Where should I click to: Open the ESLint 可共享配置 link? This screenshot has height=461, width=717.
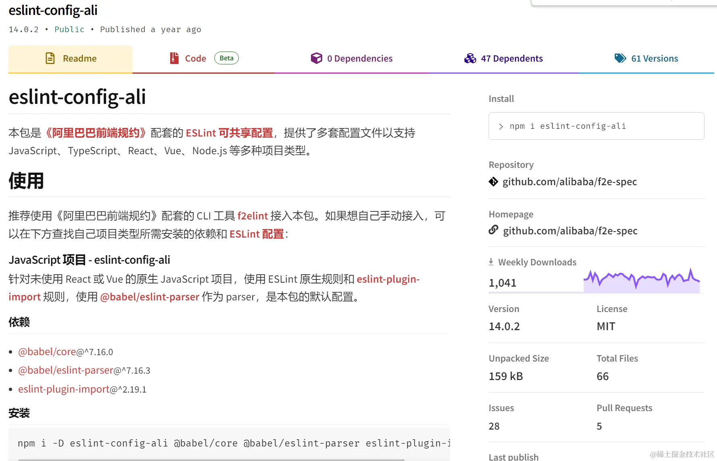tap(229, 133)
